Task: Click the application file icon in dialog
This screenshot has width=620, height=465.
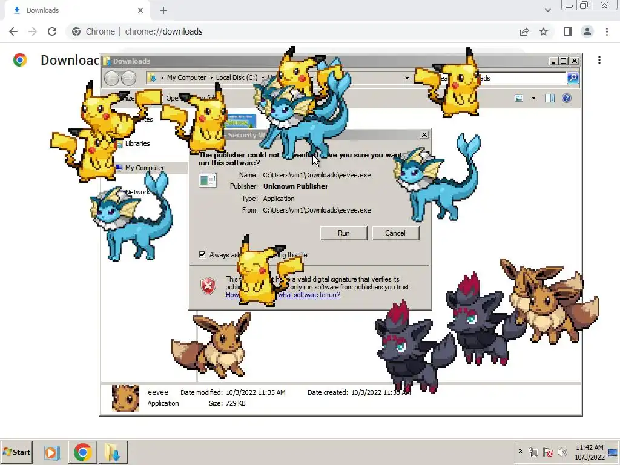Action: pyautogui.click(x=208, y=180)
